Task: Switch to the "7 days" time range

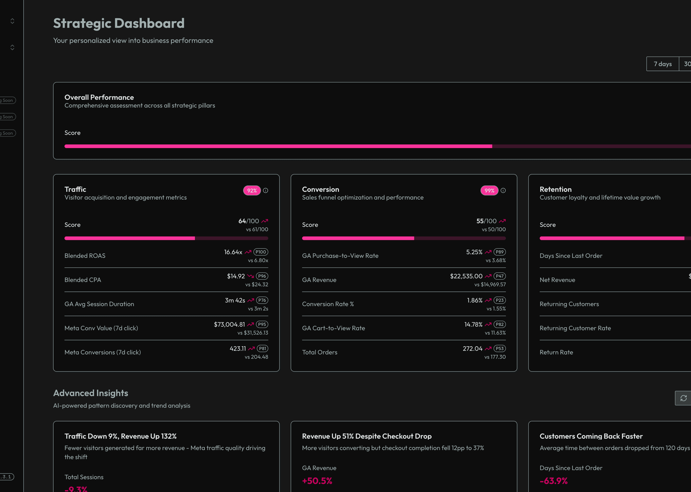Action: tap(662, 64)
